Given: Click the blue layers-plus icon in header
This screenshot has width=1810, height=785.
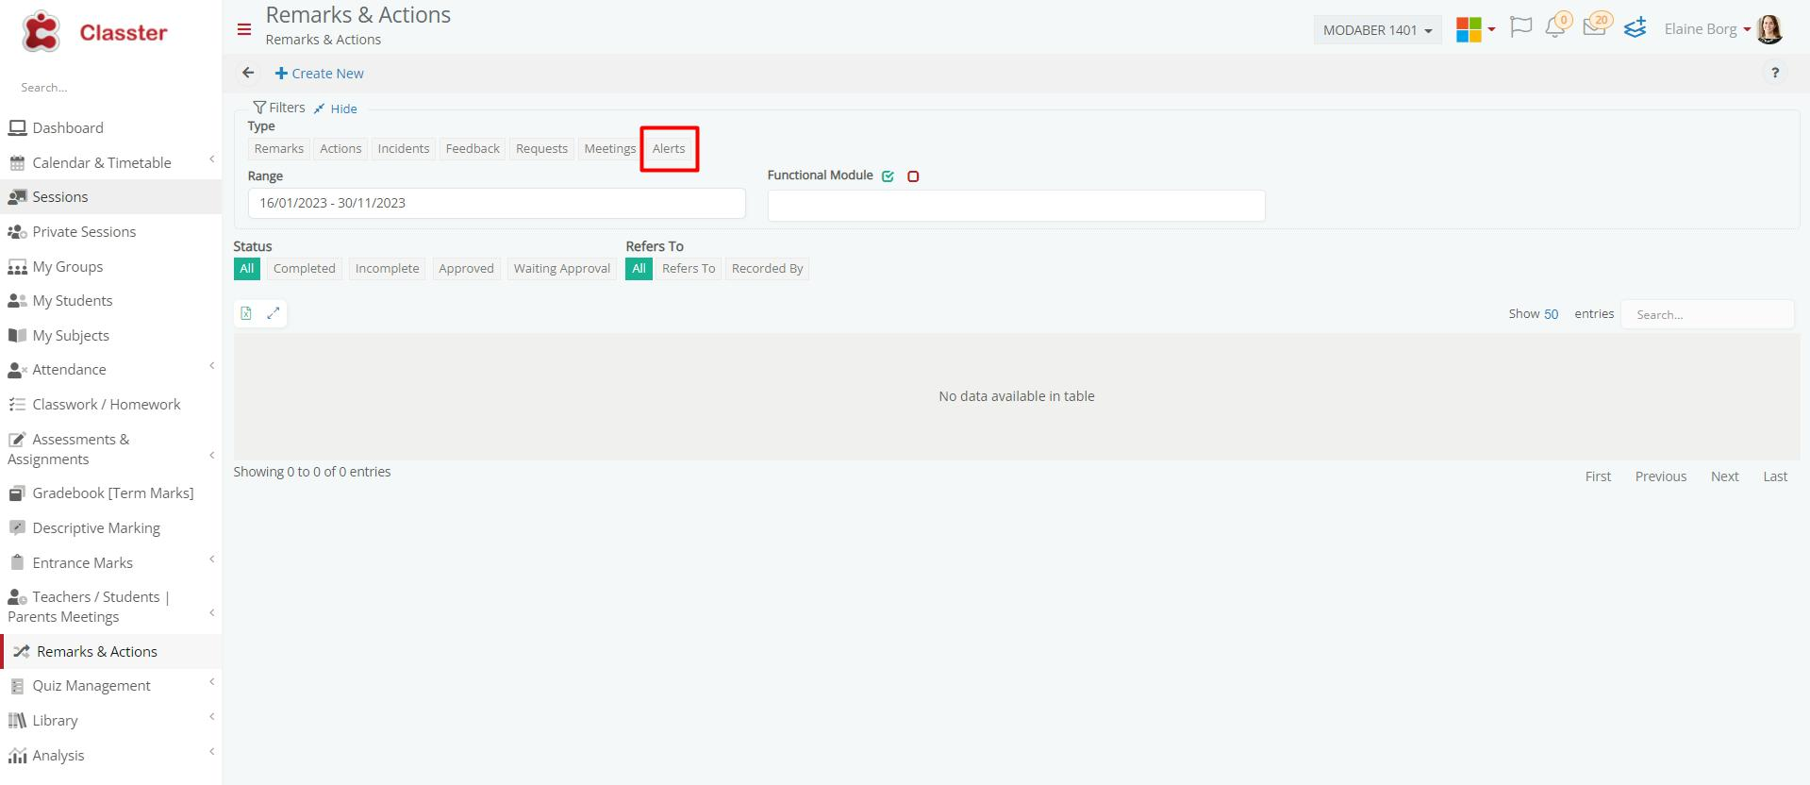Looking at the screenshot, I should pos(1635,28).
